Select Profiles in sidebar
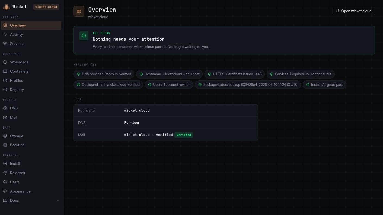 pos(31,80)
